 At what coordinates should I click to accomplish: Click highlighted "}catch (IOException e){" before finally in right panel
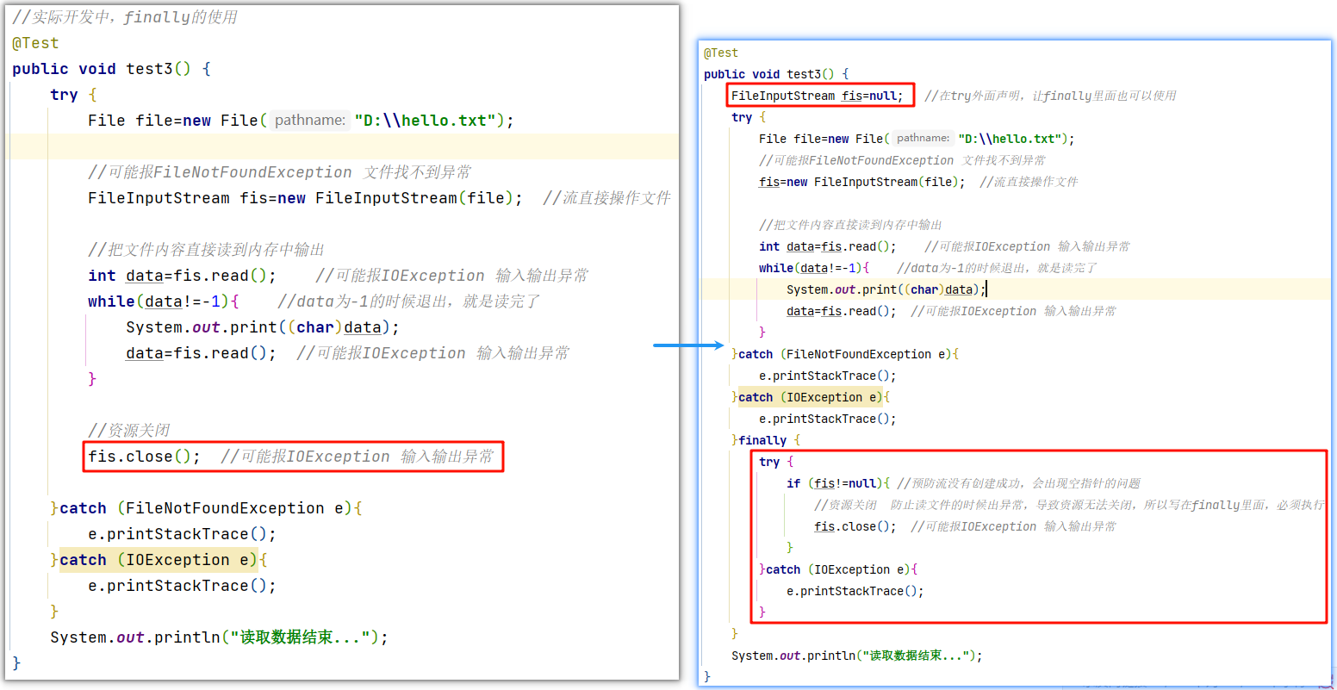(x=811, y=397)
